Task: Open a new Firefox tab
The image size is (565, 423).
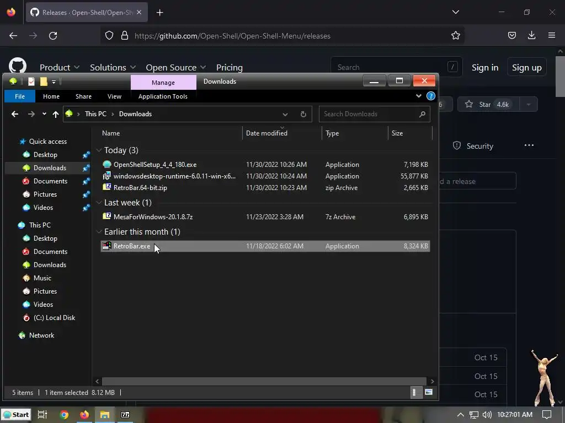Action: [x=159, y=13]
